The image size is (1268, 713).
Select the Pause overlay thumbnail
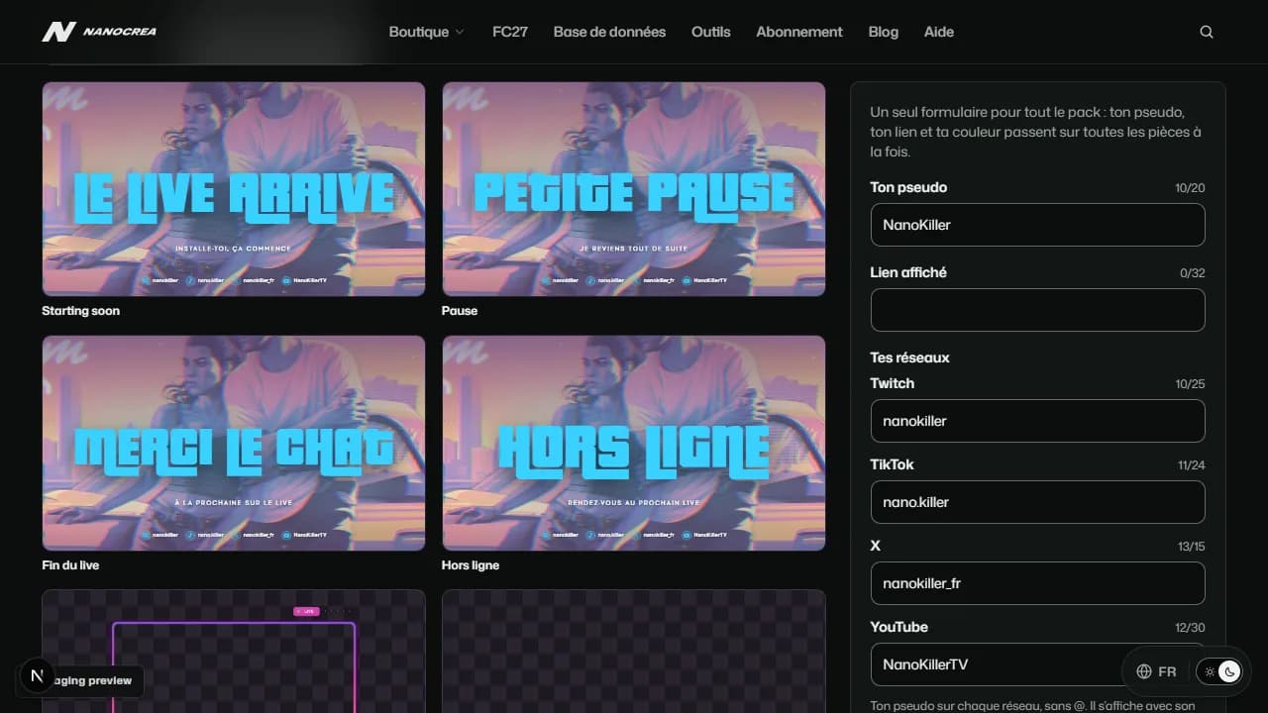(634, 189)
